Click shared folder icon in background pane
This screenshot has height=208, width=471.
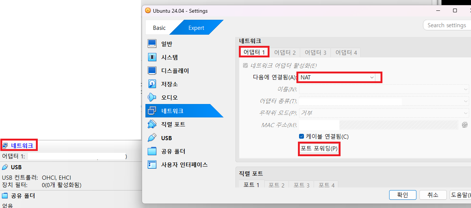[x=5, y=196]
